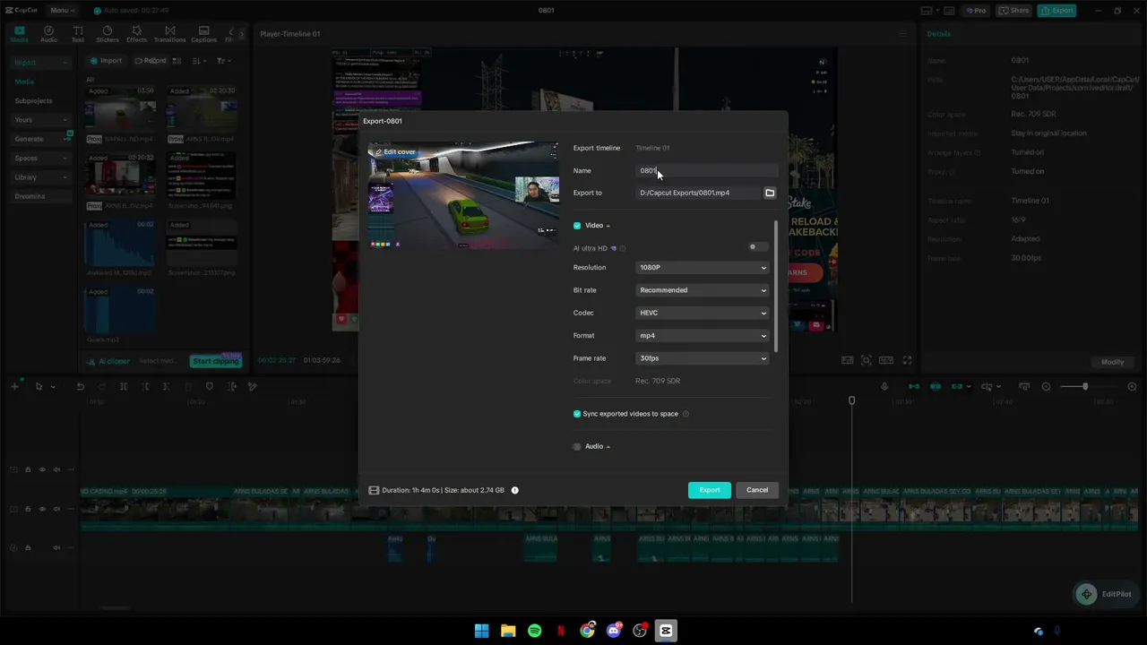Open File Explorer from taskbar
The image size is (1147, 645).
(x=508, y=631)
